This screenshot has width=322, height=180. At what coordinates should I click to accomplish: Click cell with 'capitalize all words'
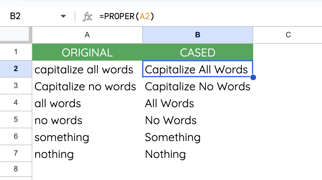click(87, 69)
